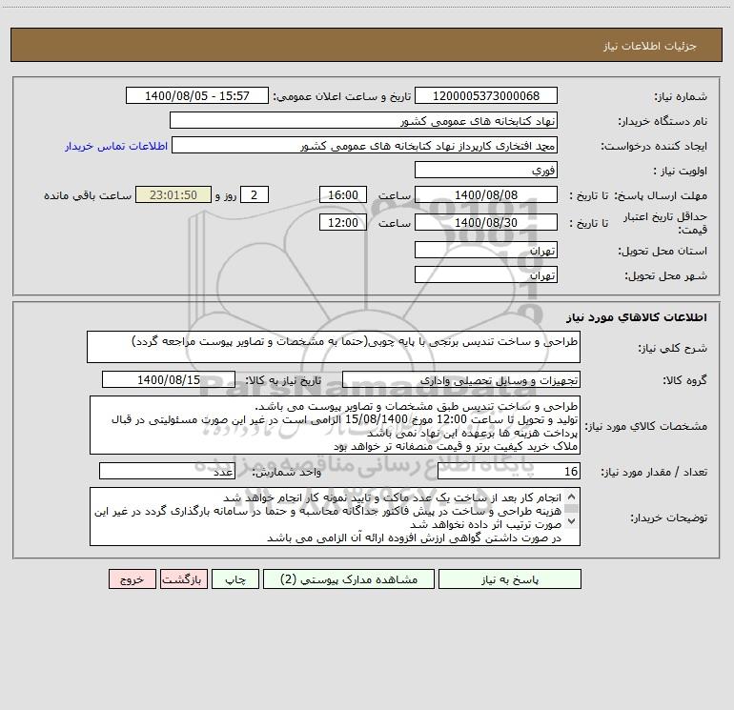Click the buyer organization name field
734x710 pixels.
pos(363,120)
